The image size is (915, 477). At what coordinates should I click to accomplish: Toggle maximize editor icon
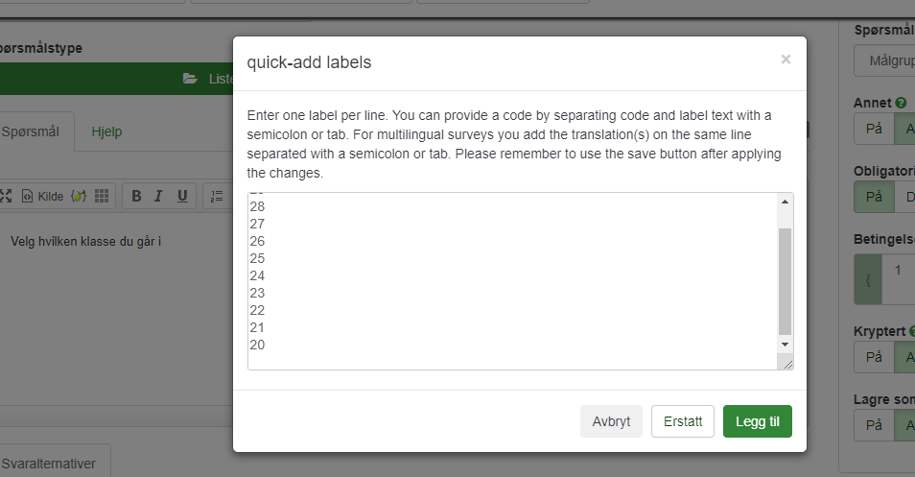coord(5,196)
